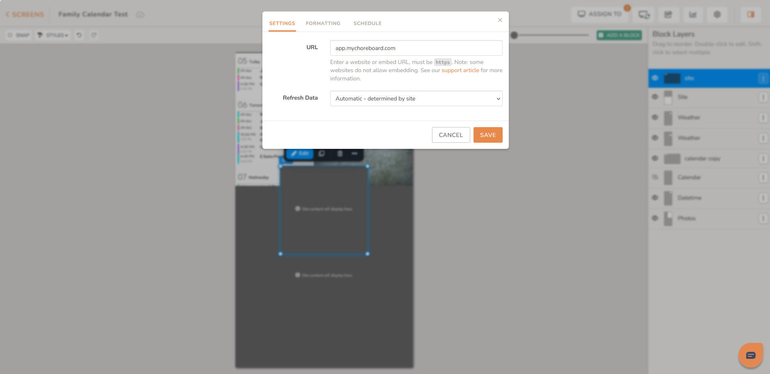The height and width of the screenshot is (374, 770).
Task: Show the hidden Calendar layer
Action: point(655,177)
